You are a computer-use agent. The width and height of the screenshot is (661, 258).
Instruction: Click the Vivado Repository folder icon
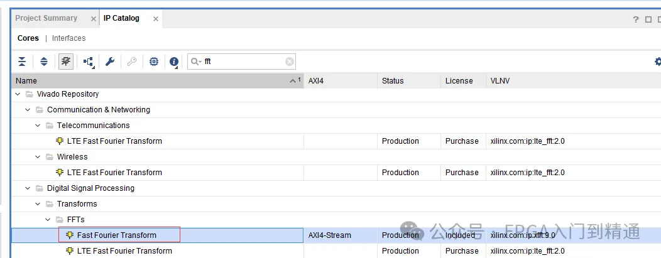pyautogui.click(x=29, y=94)
